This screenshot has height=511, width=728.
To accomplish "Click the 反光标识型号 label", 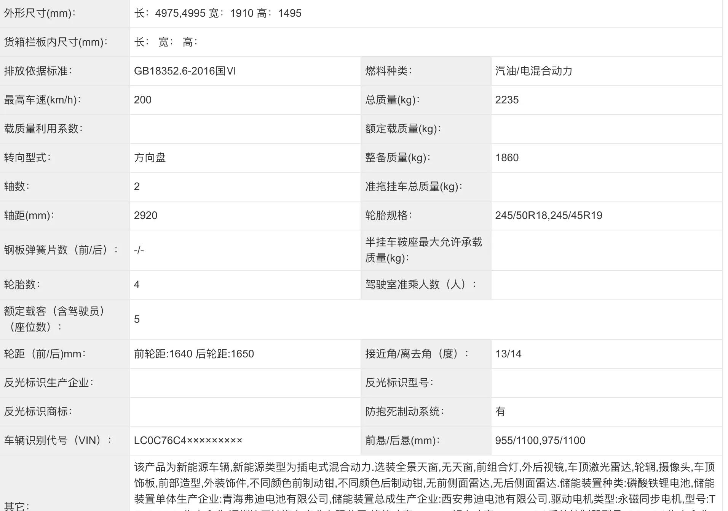I will [x=399, y=383].
